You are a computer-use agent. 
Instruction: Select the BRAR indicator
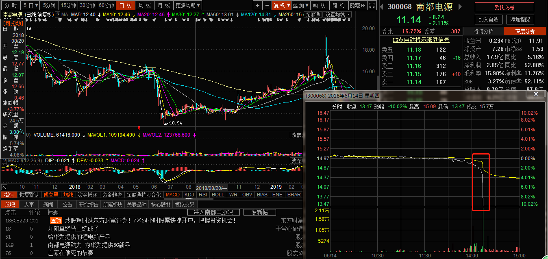tap(294, 195)
